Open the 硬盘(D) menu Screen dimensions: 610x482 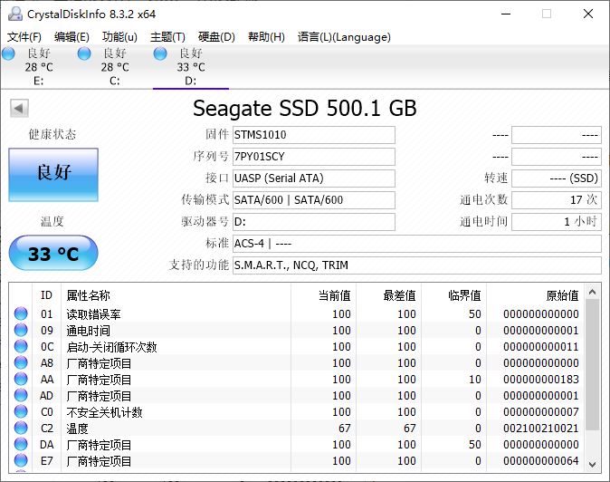click(216, 37)
